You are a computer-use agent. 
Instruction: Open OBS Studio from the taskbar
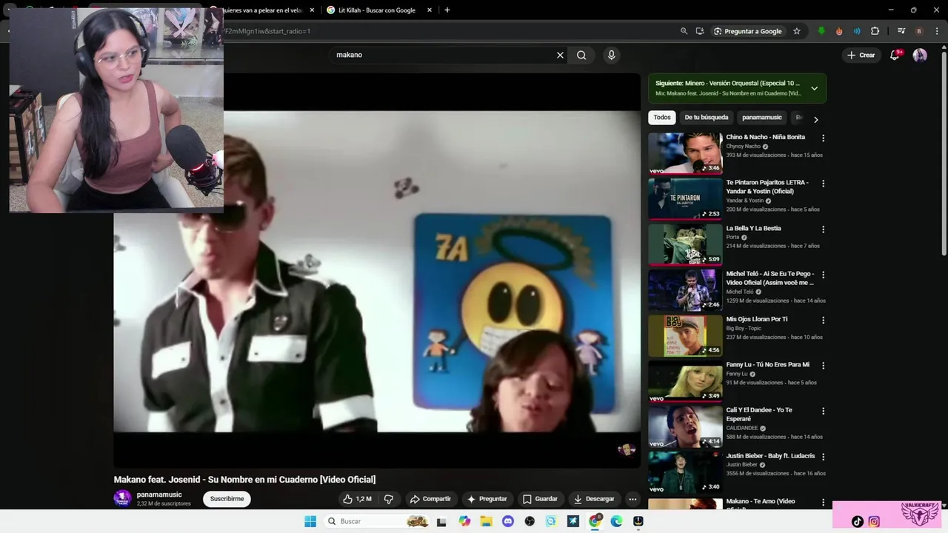(530, 521)
